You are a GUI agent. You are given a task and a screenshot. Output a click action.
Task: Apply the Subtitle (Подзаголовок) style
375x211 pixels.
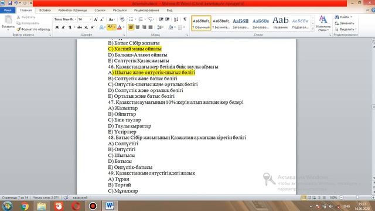pyautogui.click(x=300, y=23)
